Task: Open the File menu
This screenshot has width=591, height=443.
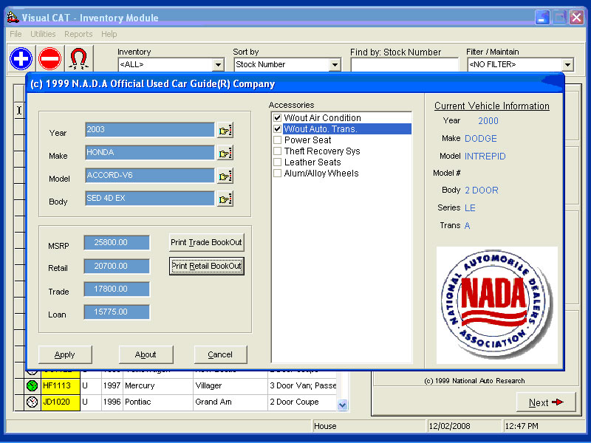Action: pyautogui.click(x=16, y=34)
